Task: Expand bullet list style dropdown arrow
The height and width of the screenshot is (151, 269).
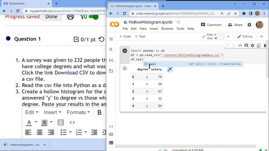Action: click(70, 132)
